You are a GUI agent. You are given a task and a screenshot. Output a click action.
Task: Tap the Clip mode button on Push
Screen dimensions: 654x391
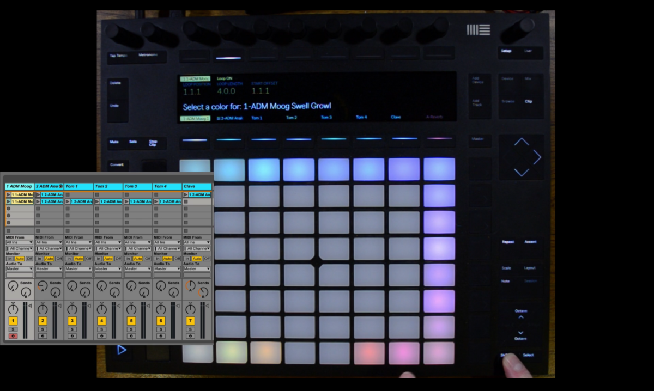point(529,101)
